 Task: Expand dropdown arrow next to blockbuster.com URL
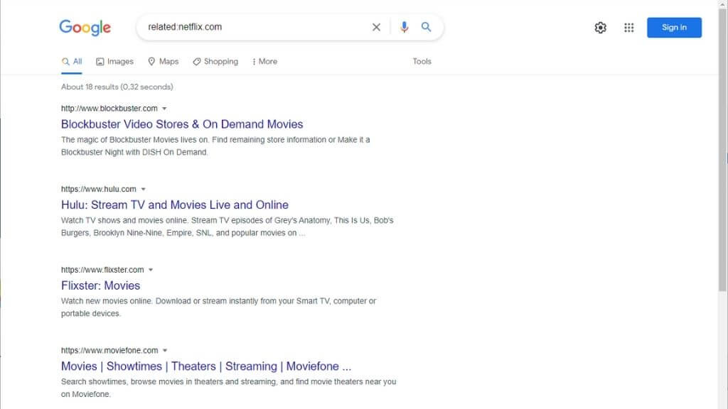click(x=164, y=109)
